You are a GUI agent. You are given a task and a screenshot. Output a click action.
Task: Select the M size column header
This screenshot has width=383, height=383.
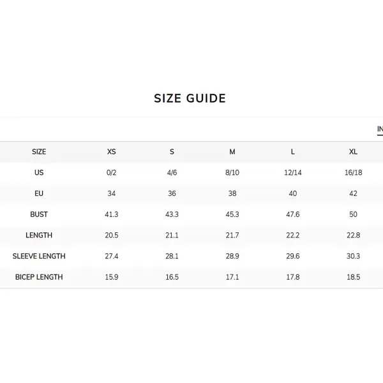pyautogui.click(x=232, y=152)
